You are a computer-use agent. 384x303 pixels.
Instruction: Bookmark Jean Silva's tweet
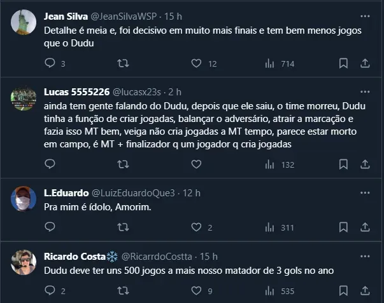[343, 63]
